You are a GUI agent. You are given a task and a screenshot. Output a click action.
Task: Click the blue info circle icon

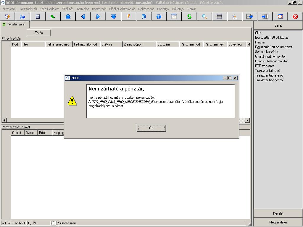click(x=159, y=17)
